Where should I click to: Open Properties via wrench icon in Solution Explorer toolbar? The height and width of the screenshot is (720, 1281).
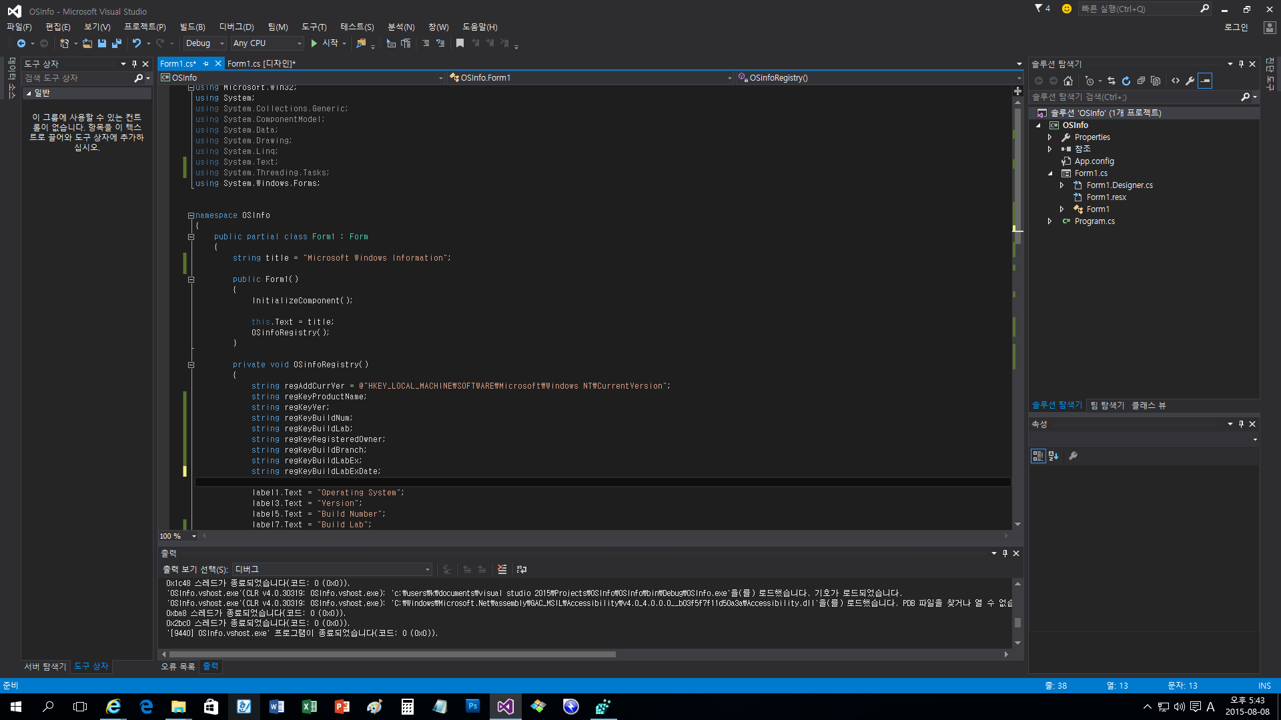(1190, 81)
